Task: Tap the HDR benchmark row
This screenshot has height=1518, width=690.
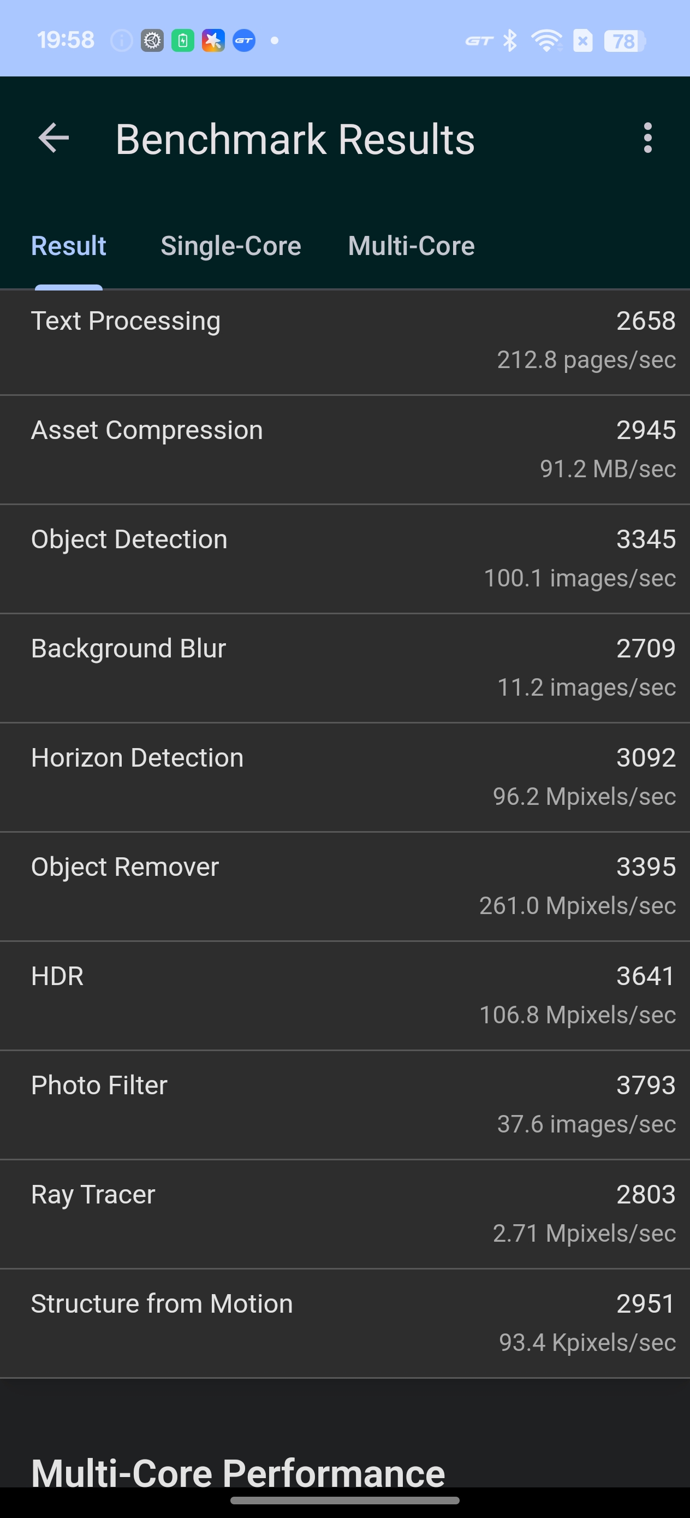Action: pos(344,995)
